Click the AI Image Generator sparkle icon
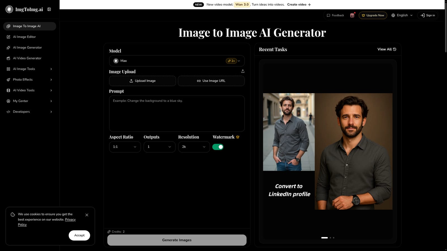Viewport: 447px width, 251px height. 8,48
